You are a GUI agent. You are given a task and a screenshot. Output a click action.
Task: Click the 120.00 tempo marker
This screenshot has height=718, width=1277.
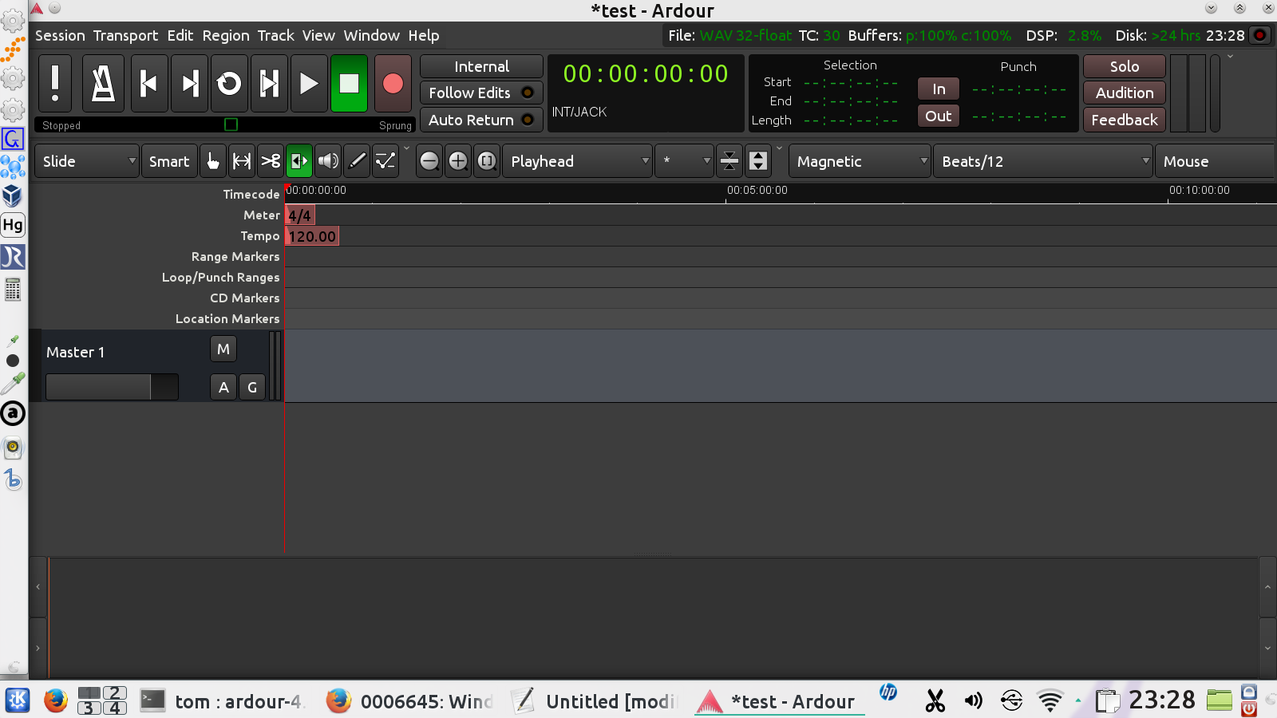pos(312,236)
